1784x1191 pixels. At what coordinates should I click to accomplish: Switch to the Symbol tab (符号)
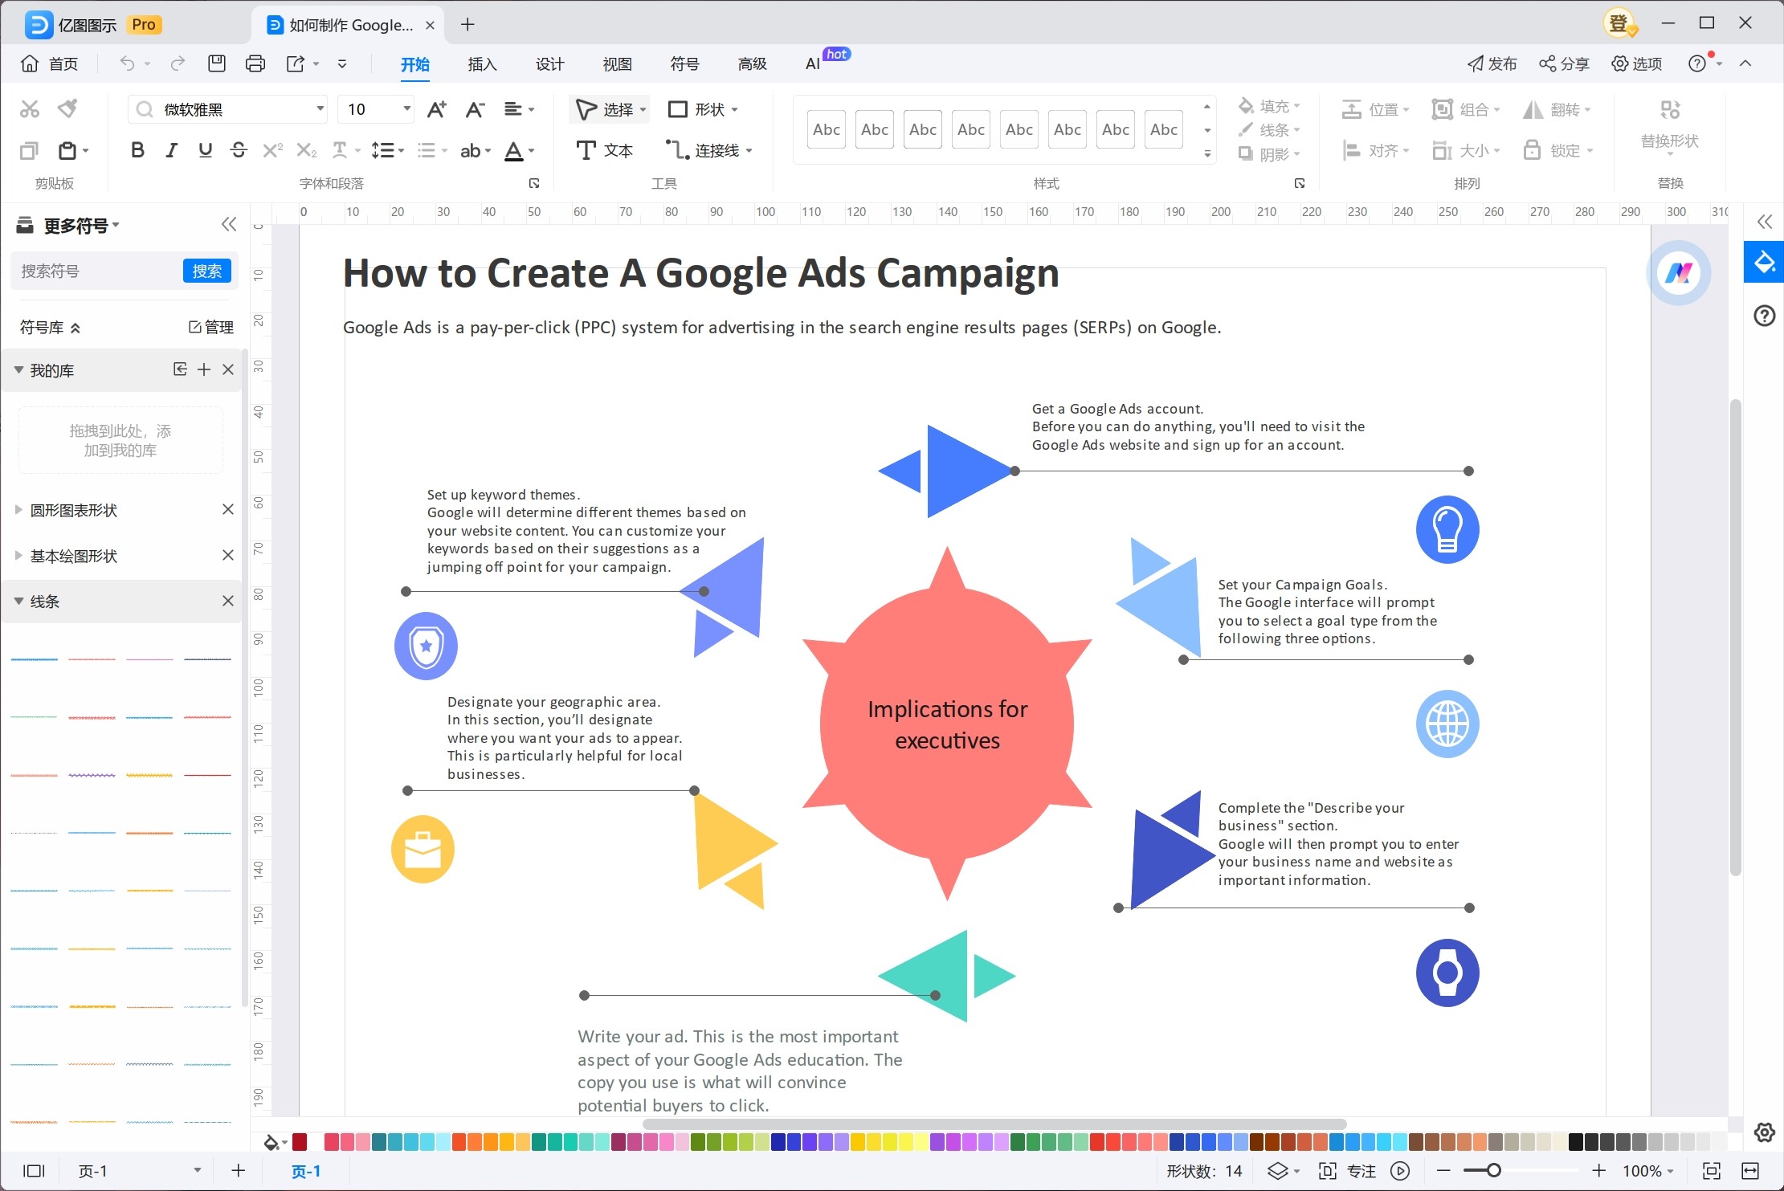(x=684, y=64)
